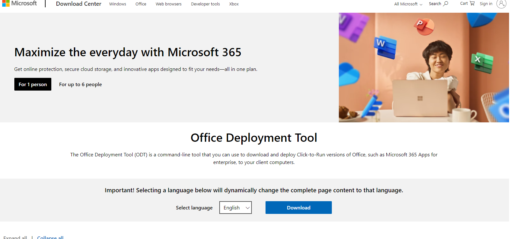Open the Web browsers menu item

(169, 4)
